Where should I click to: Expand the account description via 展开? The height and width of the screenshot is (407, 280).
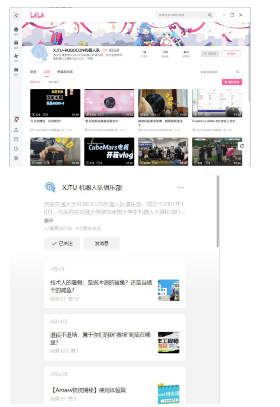pos(48,221)
